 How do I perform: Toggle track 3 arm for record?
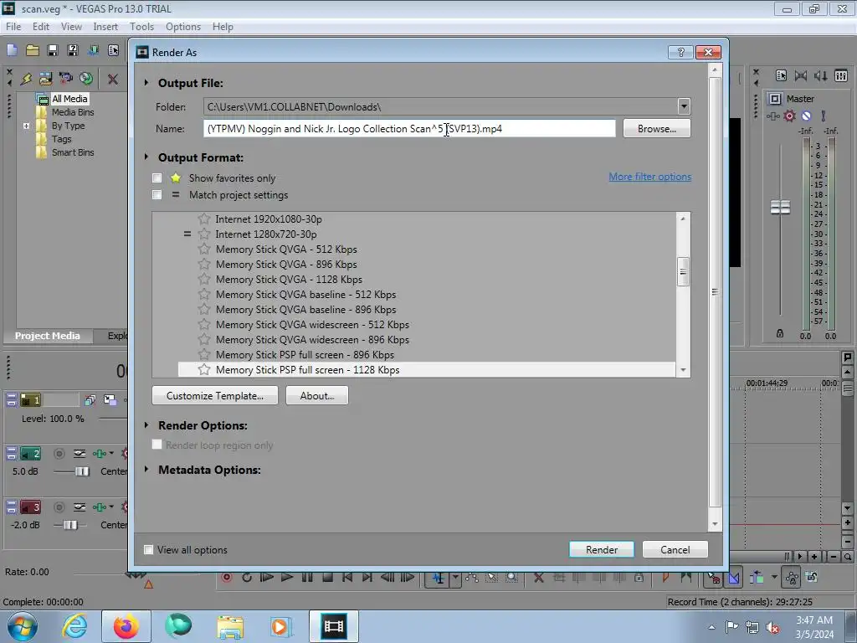tap(59, 507)
